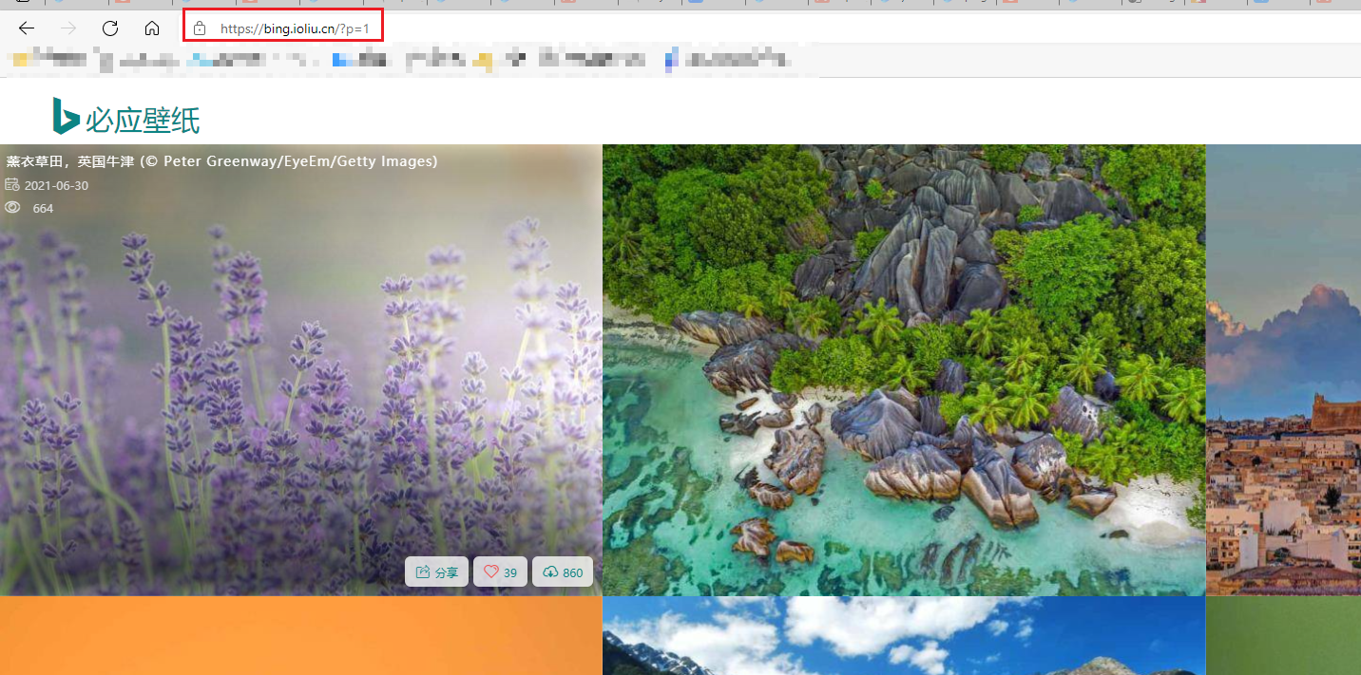Click the 分享 share button on lavender photo
1361x675 pixels.
pyautogui.click(x=436, y=572)
